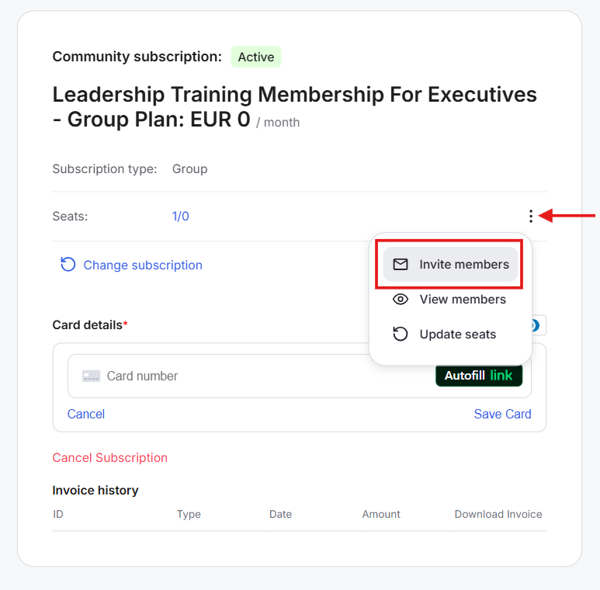Open the three-dot seats options menu
The height and width of the screenshot is (590, 600).
coord(531,216)
